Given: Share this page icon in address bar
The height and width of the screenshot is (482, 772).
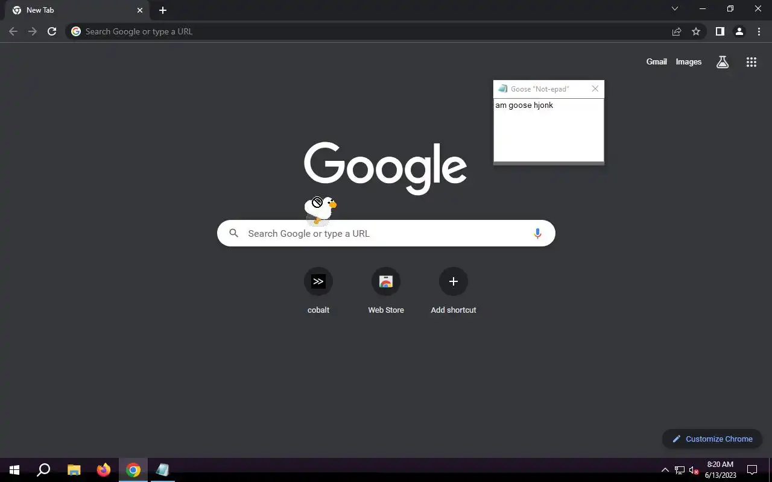Looking at the screenshot, I should [x=677, y=31].
